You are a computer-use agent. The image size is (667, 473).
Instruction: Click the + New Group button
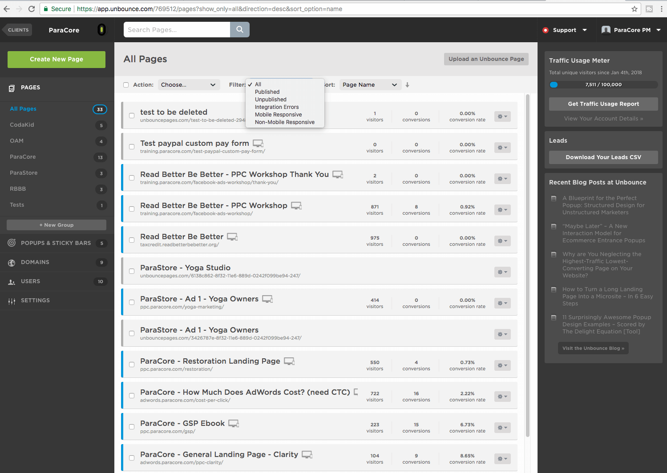57,225
